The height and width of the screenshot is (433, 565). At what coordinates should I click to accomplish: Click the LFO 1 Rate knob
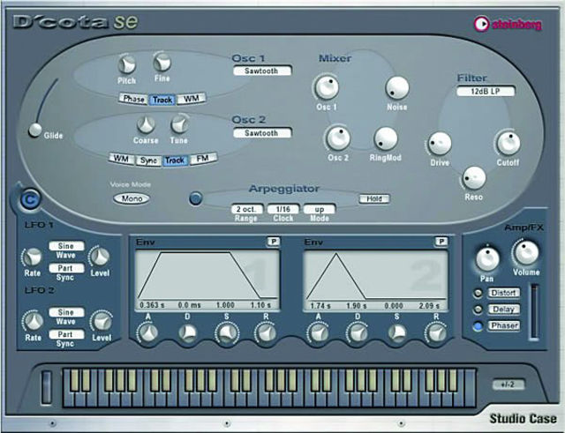[x=32, y=258]
